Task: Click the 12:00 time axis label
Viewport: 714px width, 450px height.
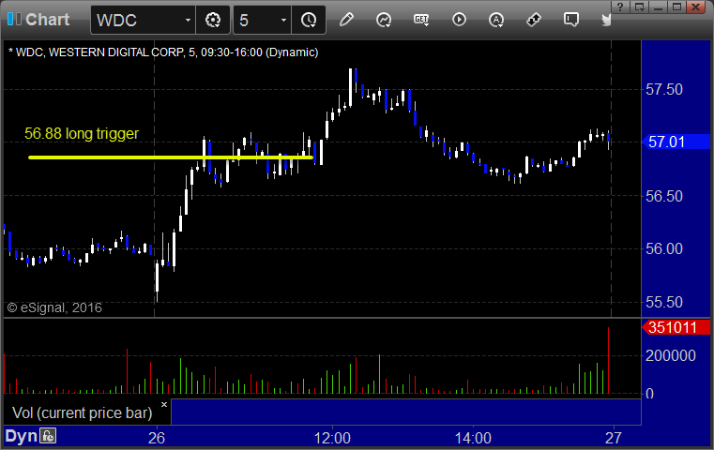Action: click(332, 438)
